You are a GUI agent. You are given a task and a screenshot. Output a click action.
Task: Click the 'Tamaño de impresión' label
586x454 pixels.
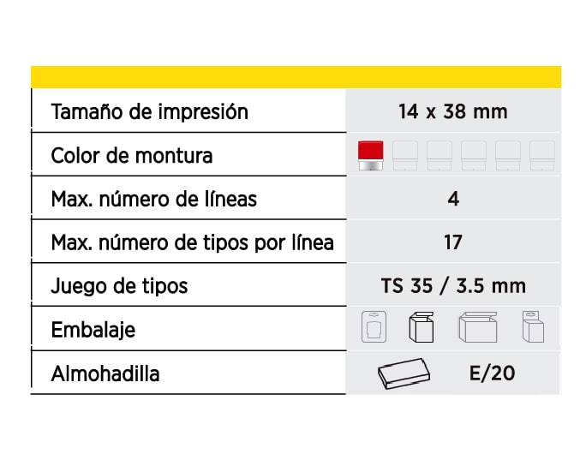150,111
